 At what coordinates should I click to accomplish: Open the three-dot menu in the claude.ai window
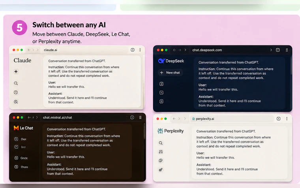click(x=140, y=50)
